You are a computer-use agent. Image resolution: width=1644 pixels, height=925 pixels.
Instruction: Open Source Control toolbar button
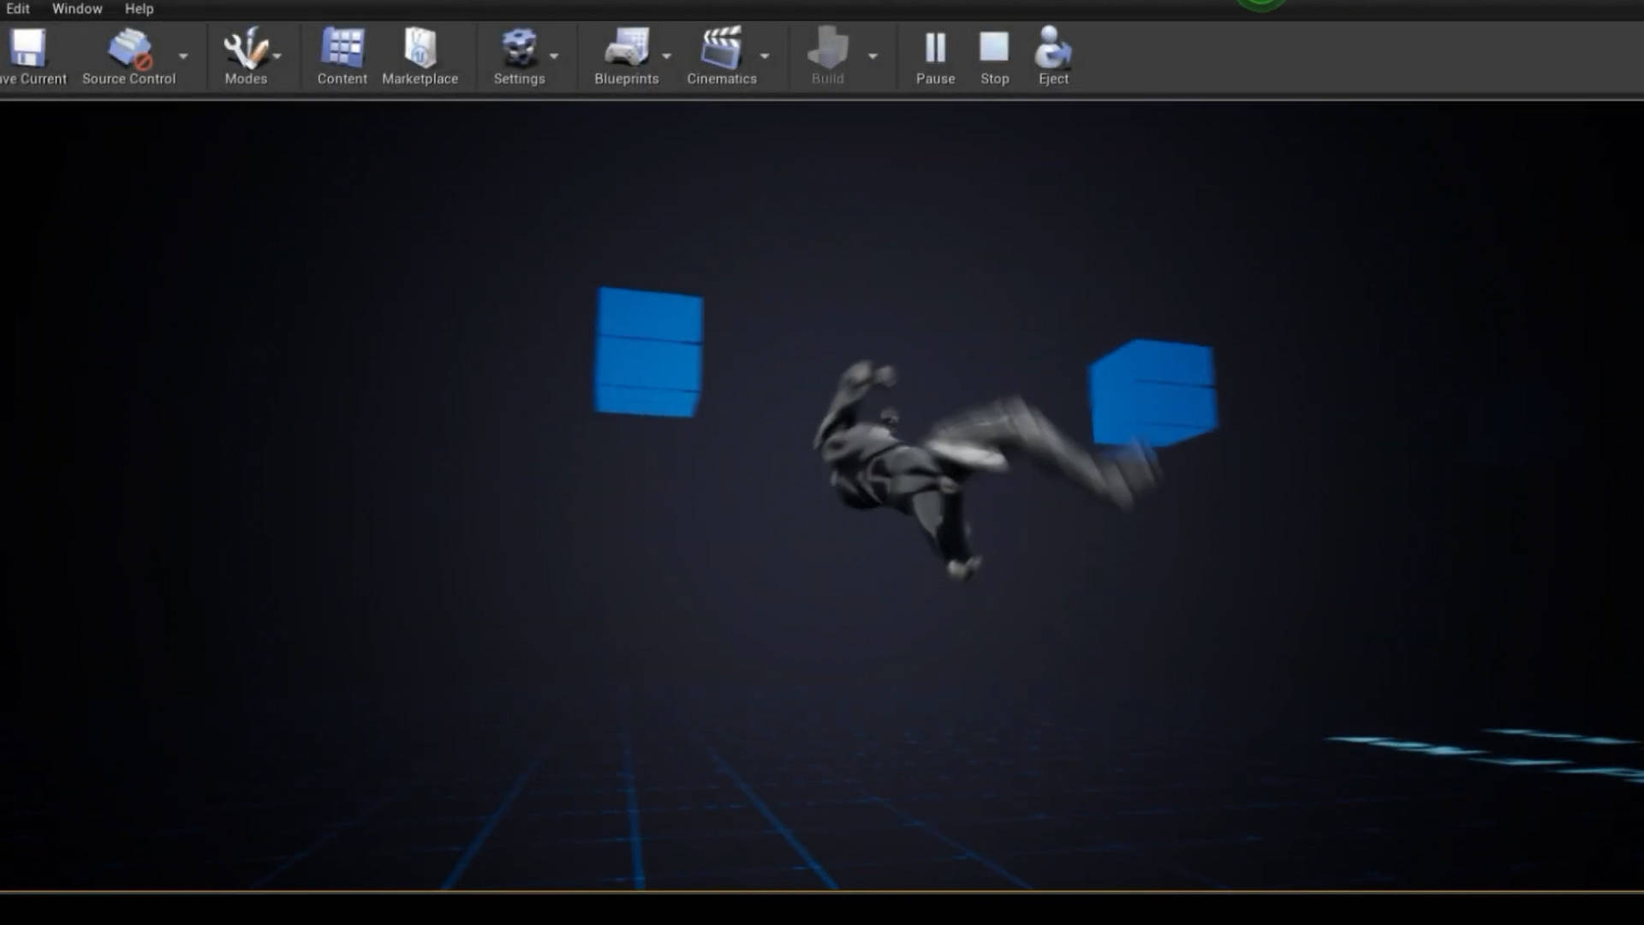(128, 57)
